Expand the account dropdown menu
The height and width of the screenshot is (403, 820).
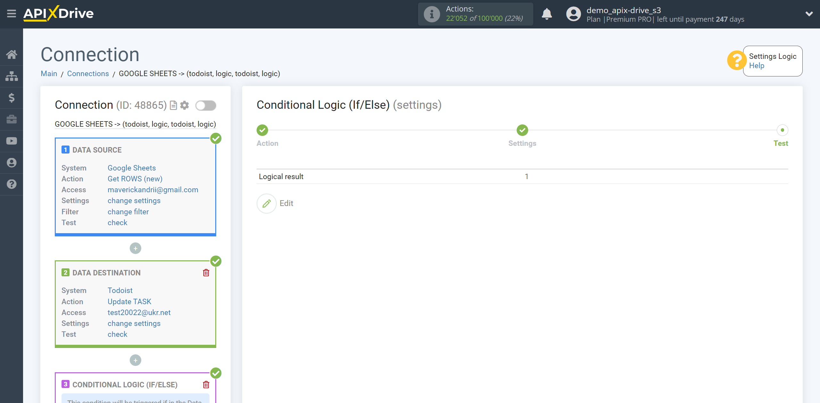pos(807,14)
